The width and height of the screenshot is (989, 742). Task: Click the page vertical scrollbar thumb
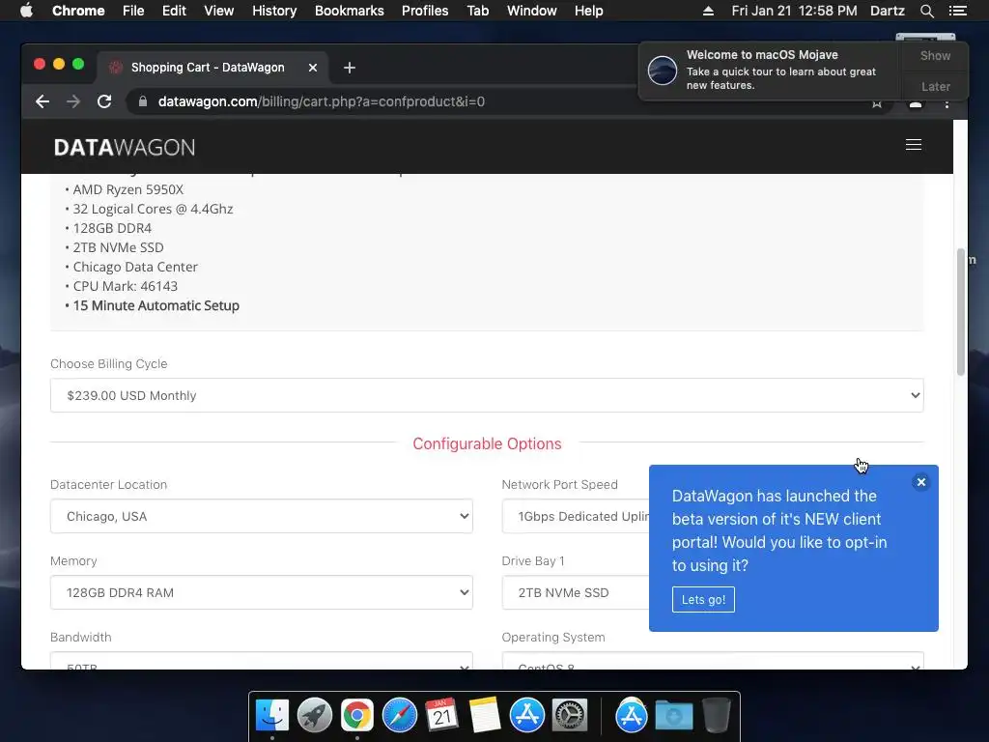961,312
